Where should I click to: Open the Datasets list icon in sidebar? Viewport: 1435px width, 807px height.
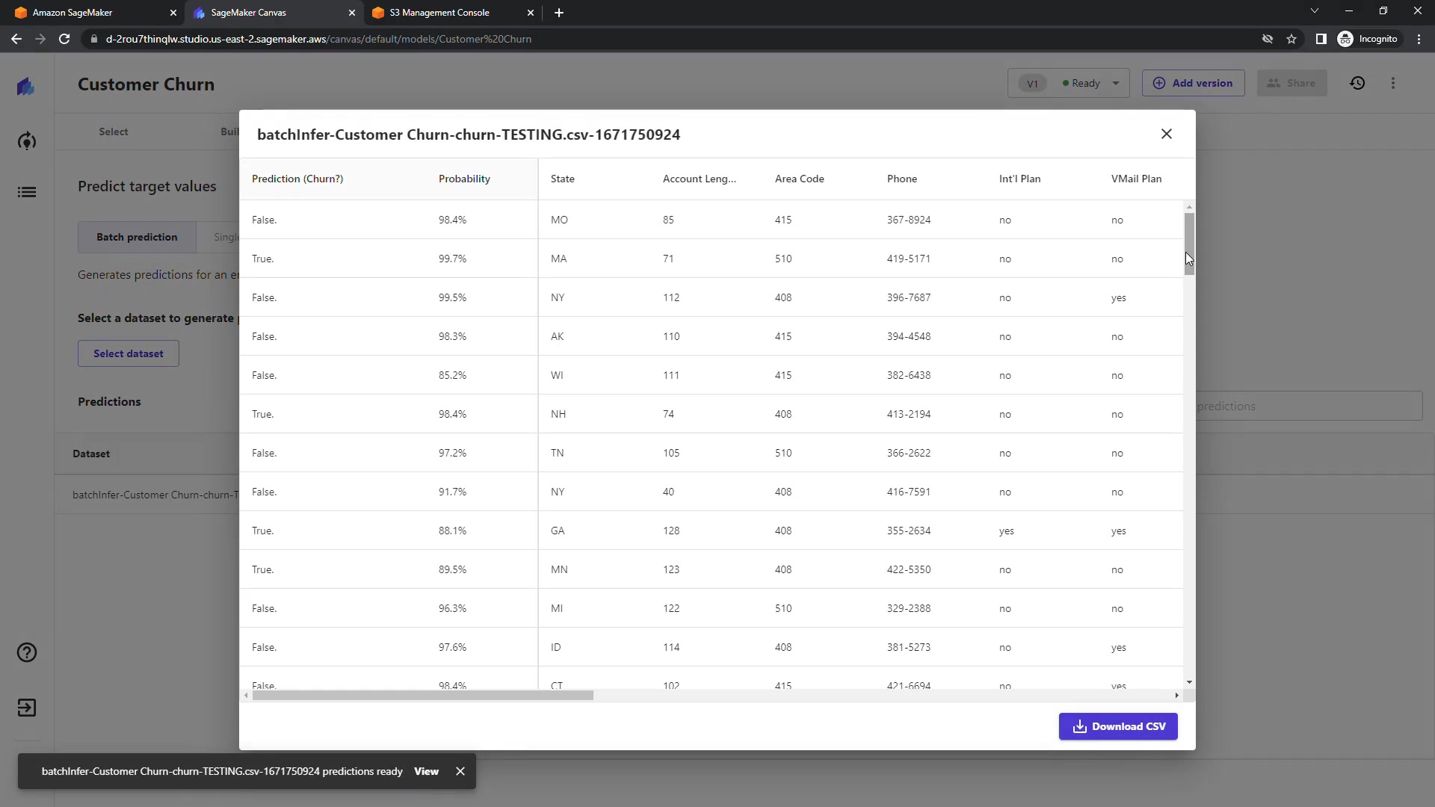click(x=26, y=192)
